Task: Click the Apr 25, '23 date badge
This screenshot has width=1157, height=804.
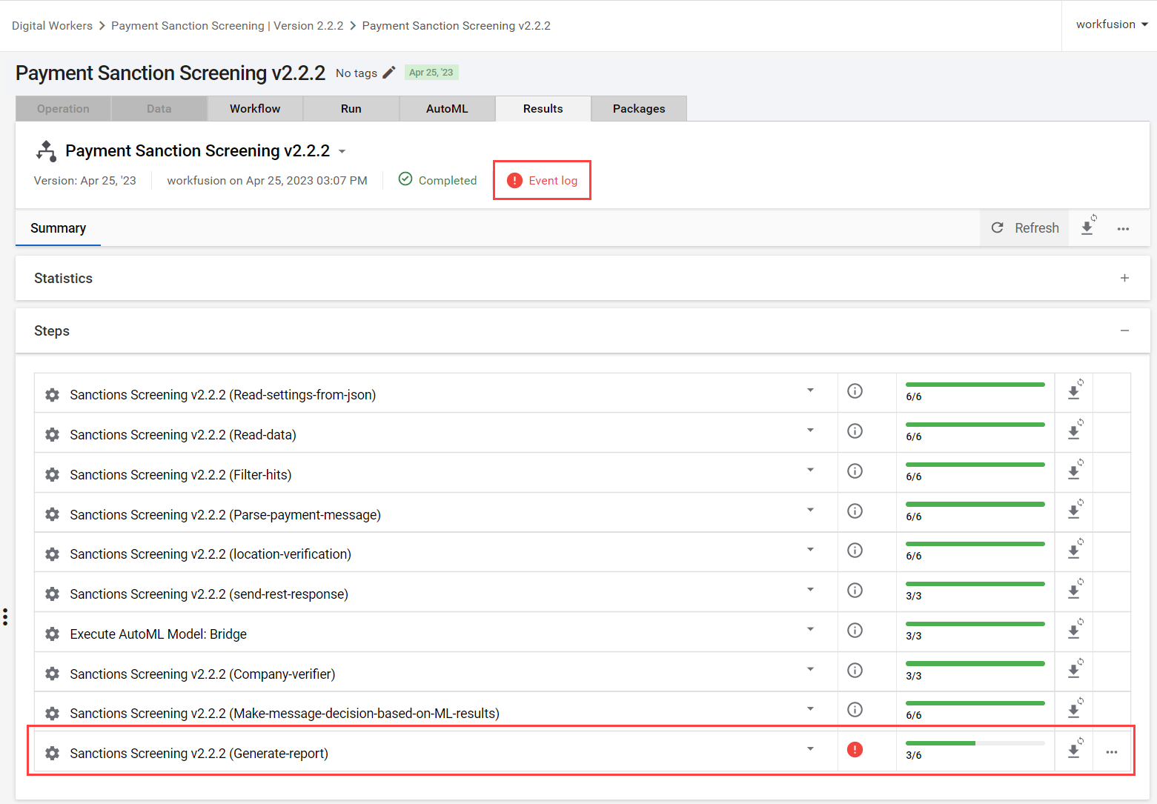Action: pos(431,73)
